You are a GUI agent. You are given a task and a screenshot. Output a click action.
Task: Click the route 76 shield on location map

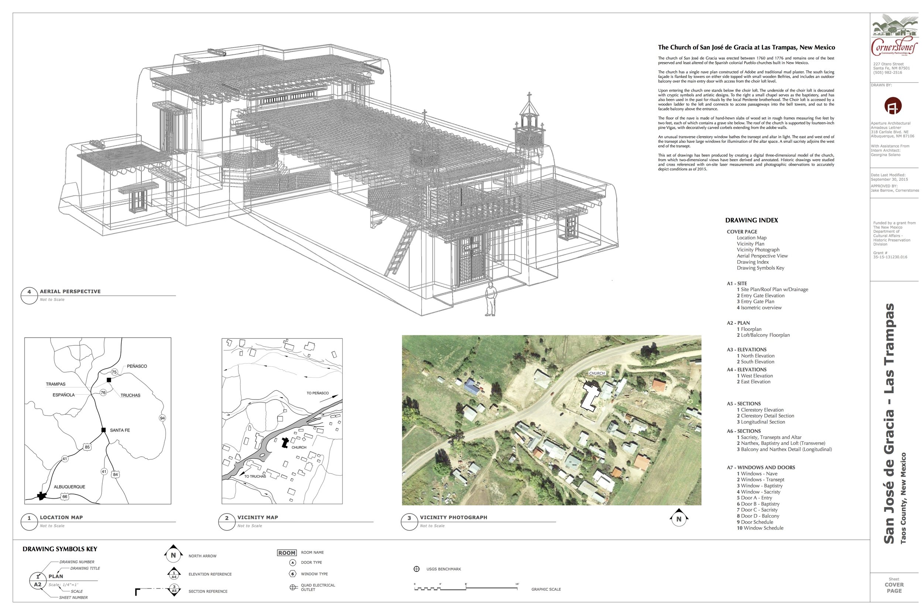[x=103, y=392]
